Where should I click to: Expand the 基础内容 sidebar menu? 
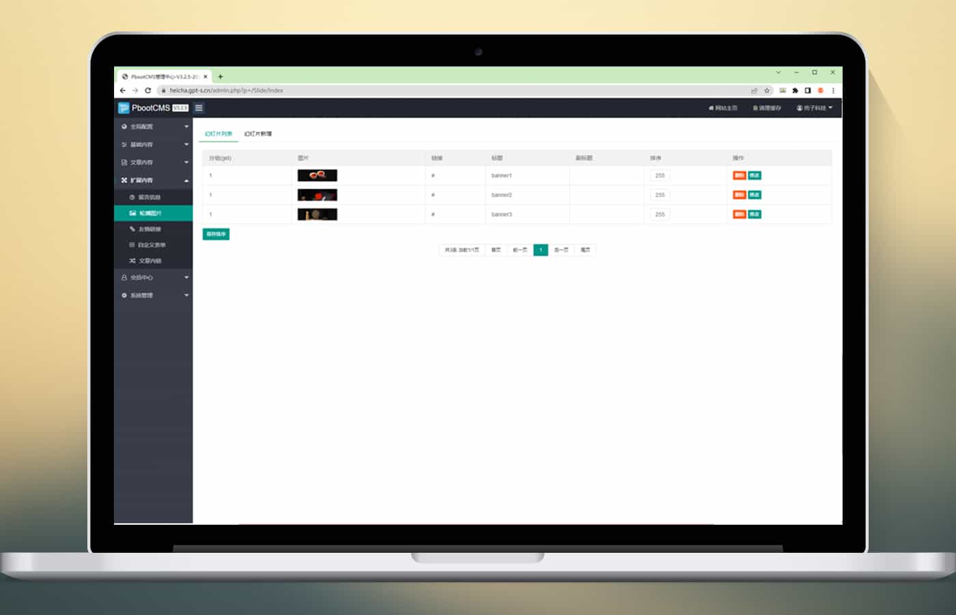154,144
